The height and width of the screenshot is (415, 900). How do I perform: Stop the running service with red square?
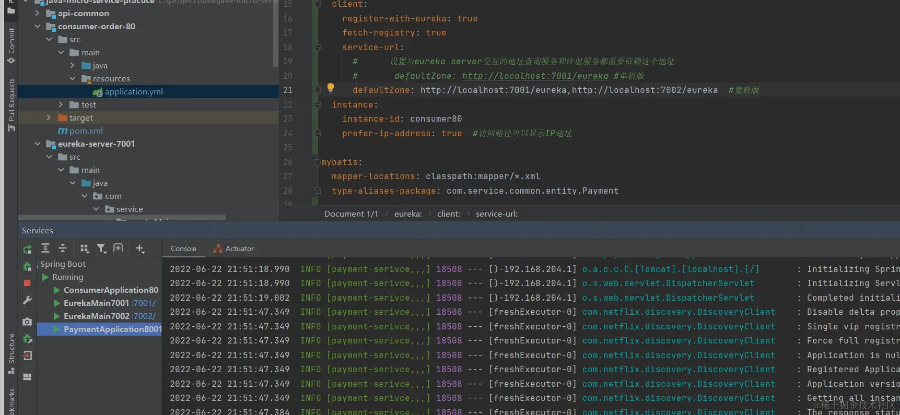pos(27,283)
